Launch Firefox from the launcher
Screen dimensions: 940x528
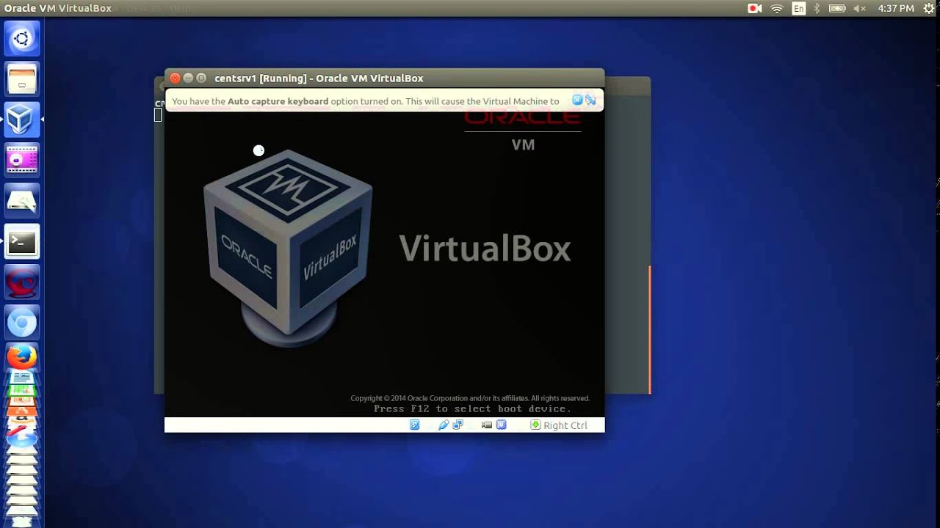click(22, 358)
